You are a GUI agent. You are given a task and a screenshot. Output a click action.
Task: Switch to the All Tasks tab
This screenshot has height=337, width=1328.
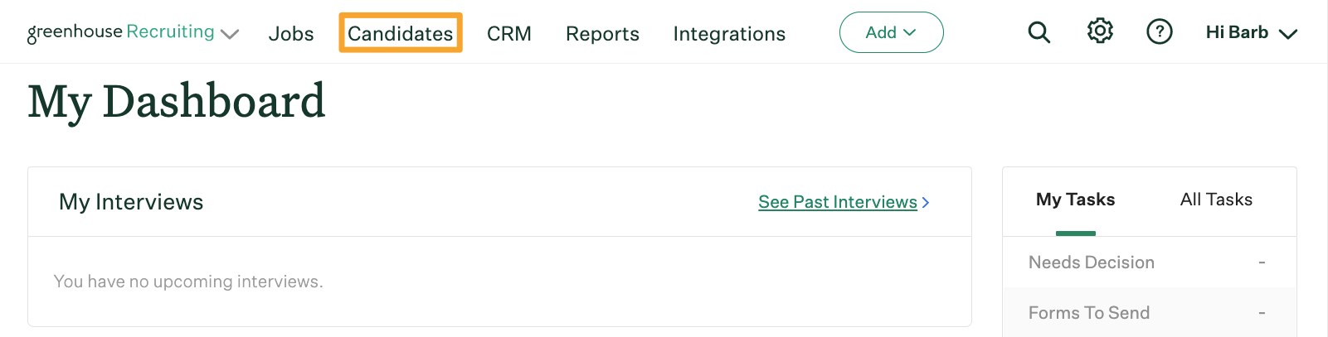[x=1216, y=200]
